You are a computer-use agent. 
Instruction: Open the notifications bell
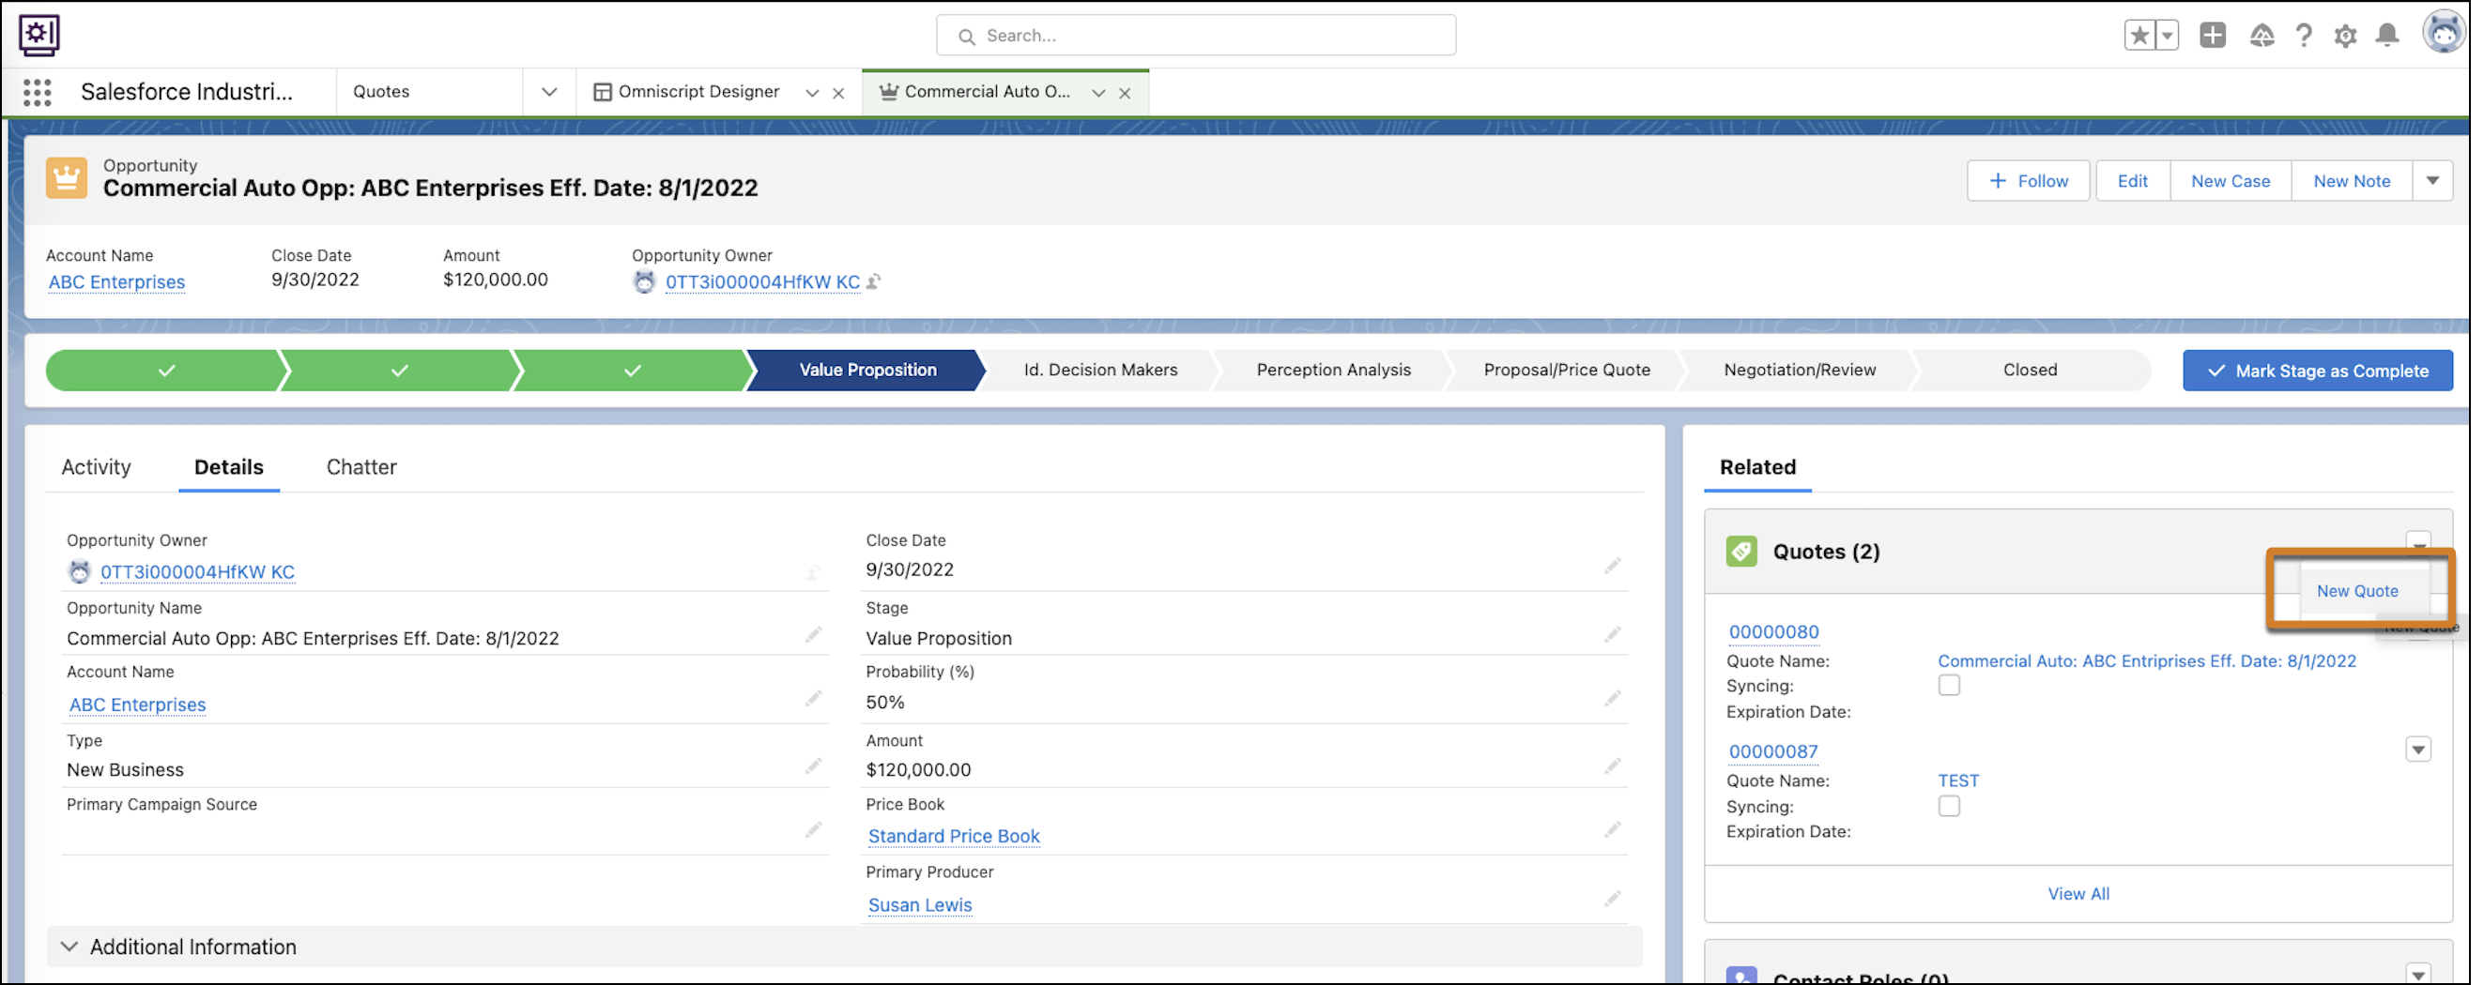coord(2387,36)
